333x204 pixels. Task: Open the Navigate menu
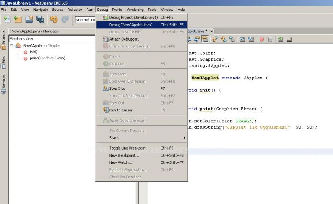pyautogui.click(x=41, y=10)
